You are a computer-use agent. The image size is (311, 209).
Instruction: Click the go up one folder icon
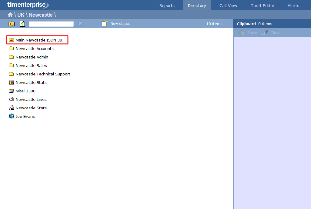(x=12, y=24)
